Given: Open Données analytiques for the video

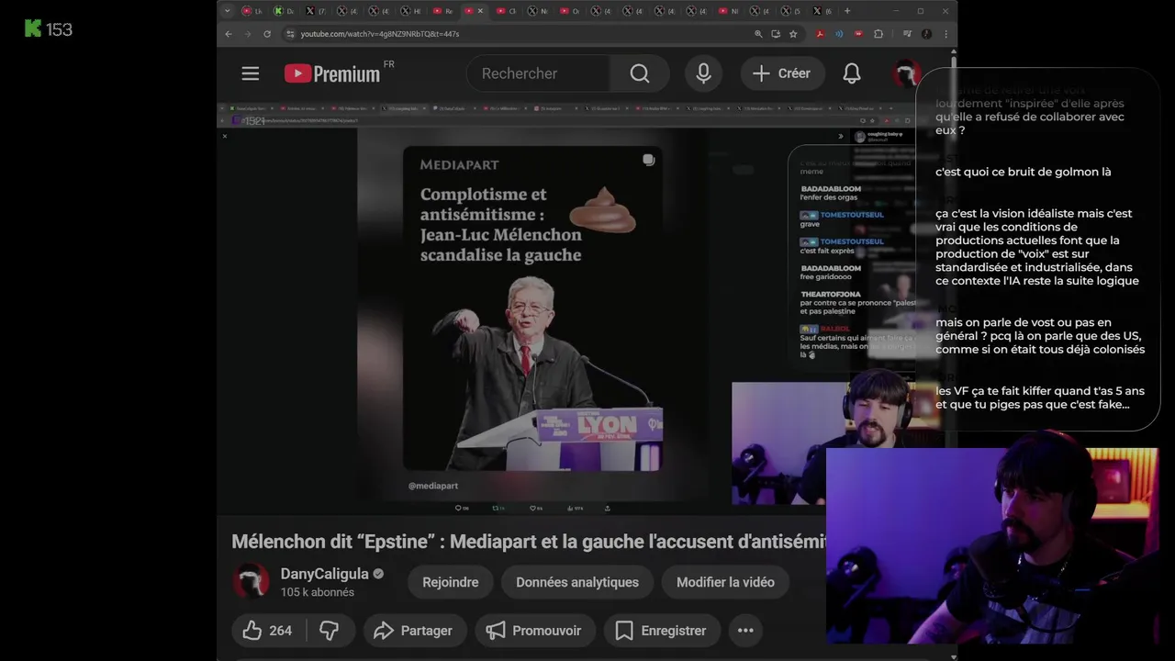Looking at the screenshot, I should pos(577,582).
